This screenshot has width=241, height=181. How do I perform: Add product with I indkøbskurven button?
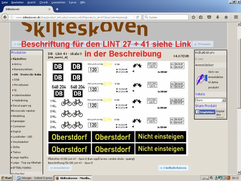coord(173,168)
